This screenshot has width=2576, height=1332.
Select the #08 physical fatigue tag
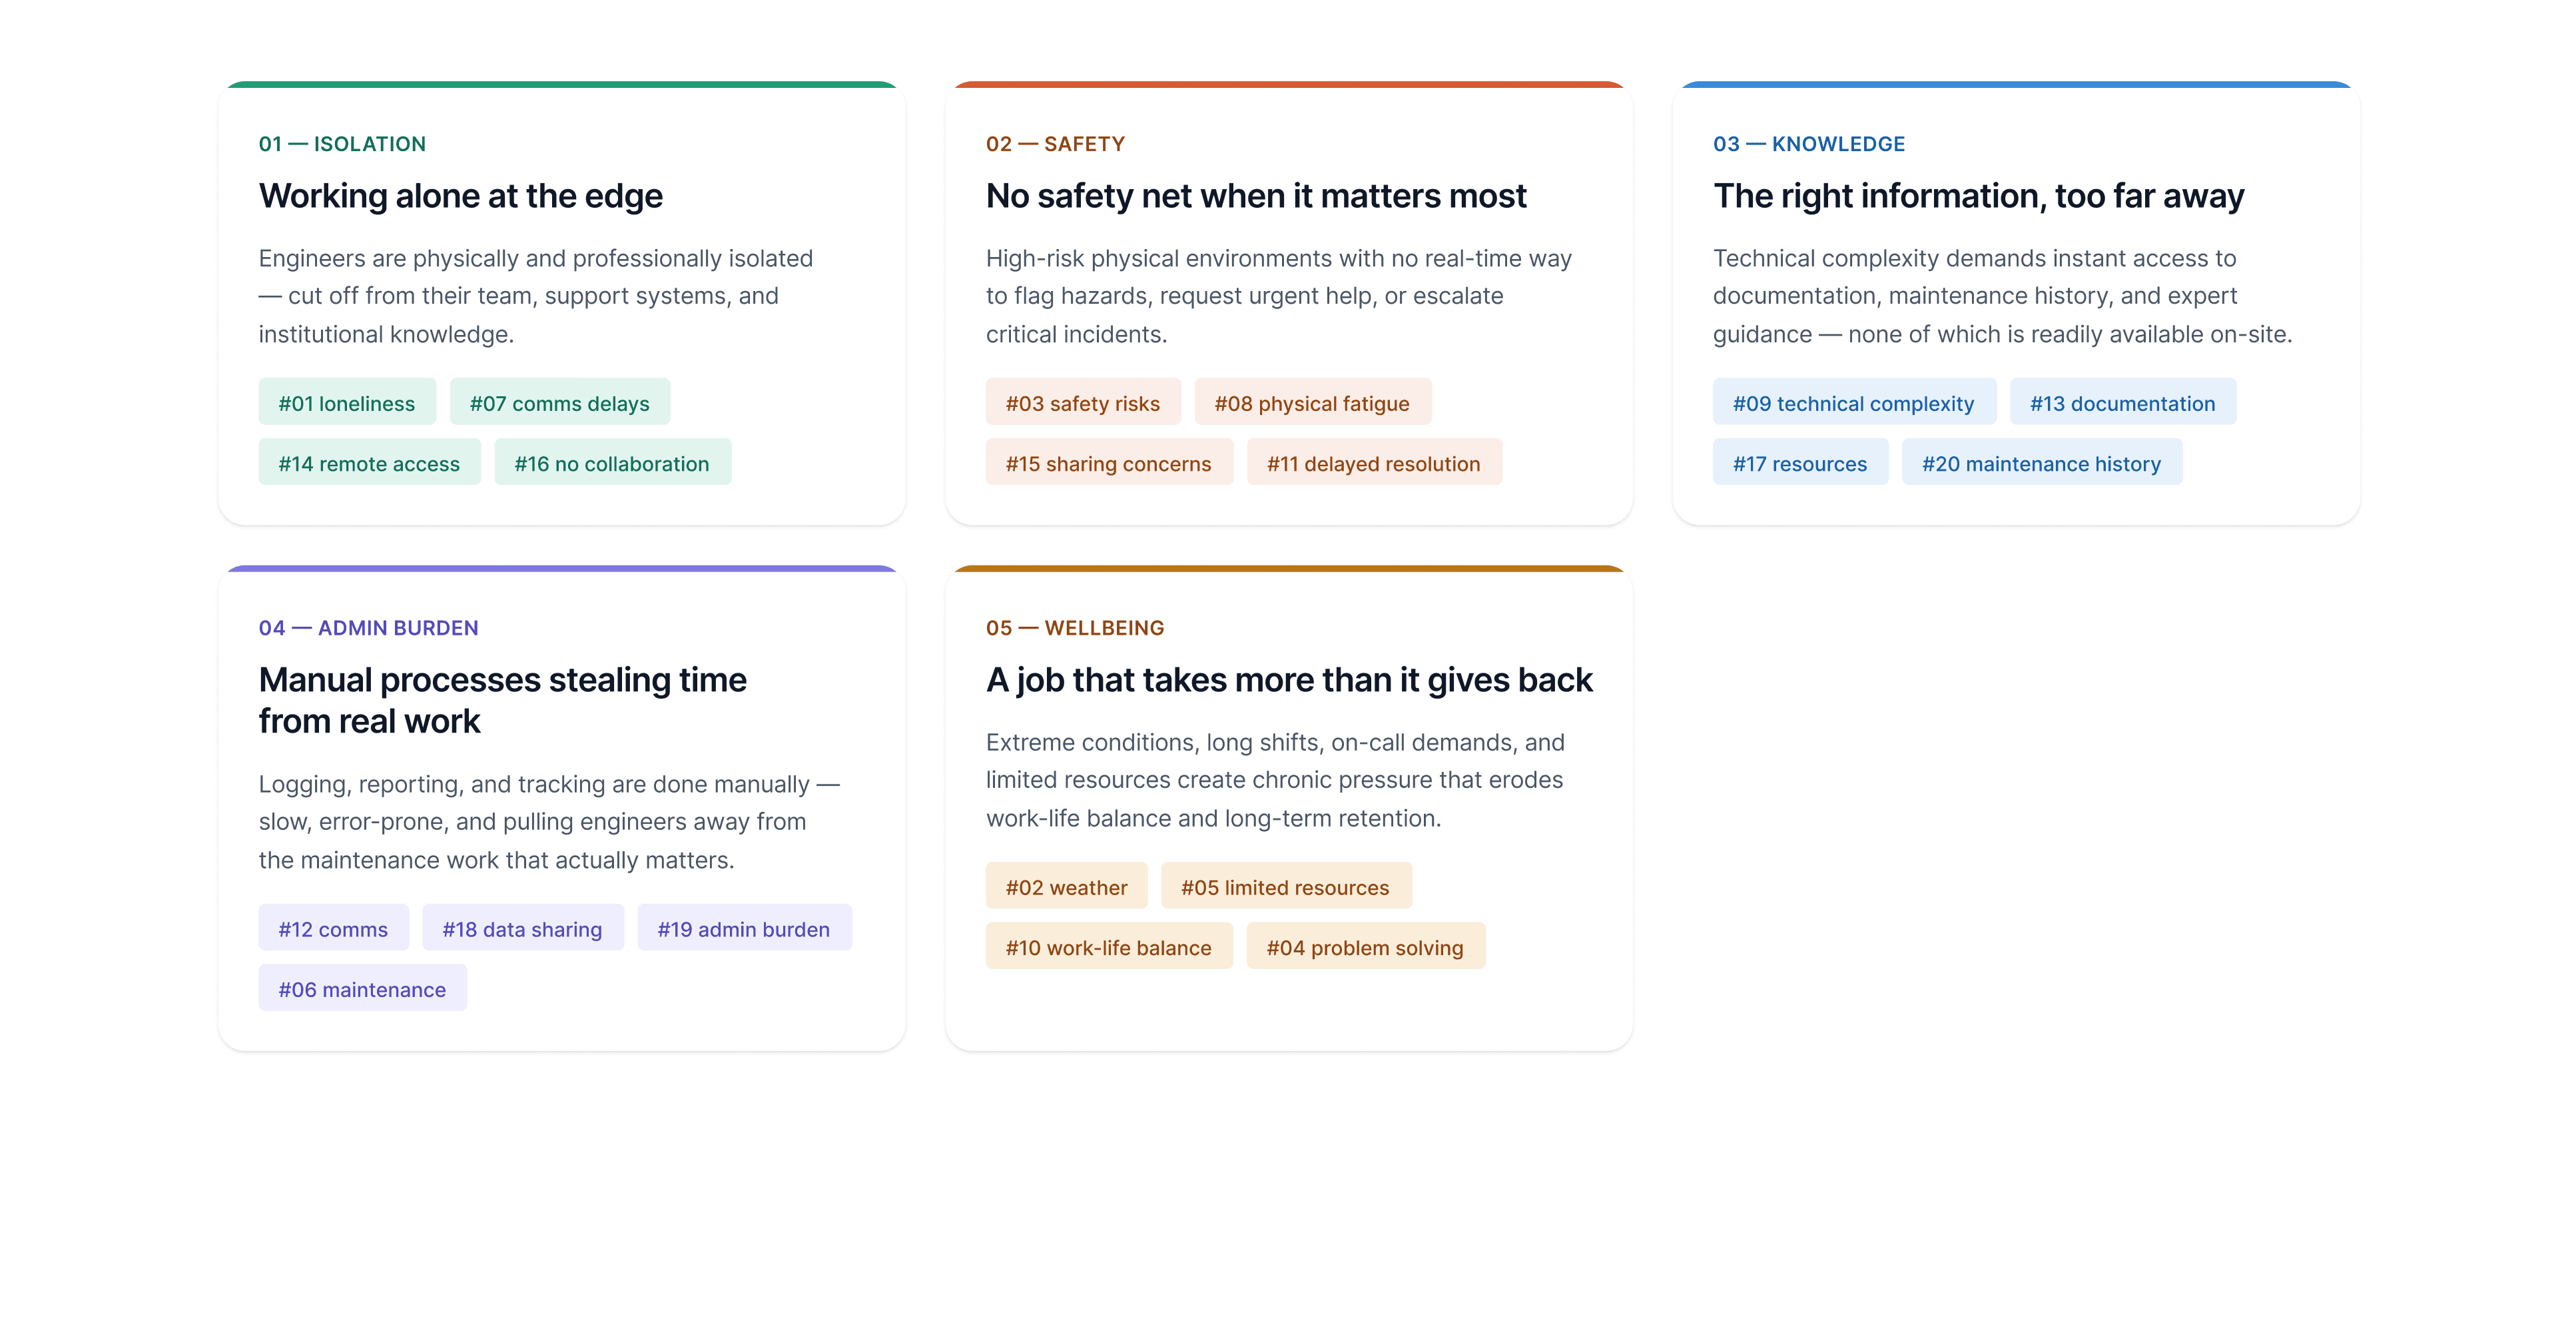click(1311, 403)
